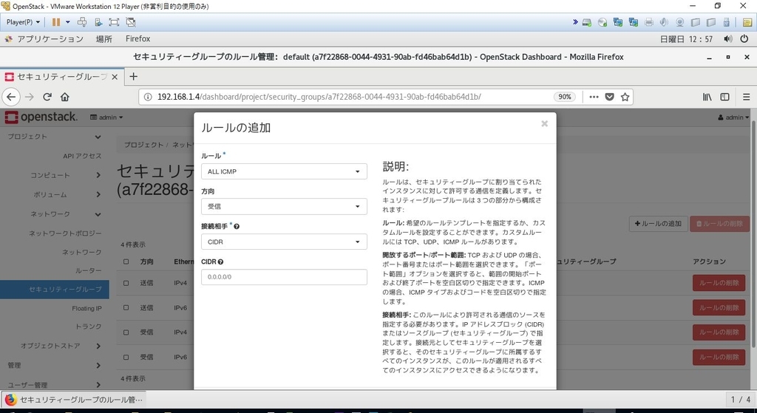Click the Firefox forward arrow
Viewport: 757px width, 413px height.
tap(30, 97)
